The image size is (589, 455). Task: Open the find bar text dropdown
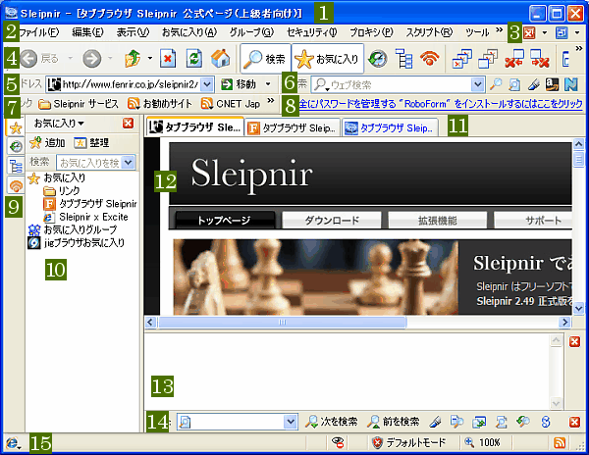click(x=291, y=422)
